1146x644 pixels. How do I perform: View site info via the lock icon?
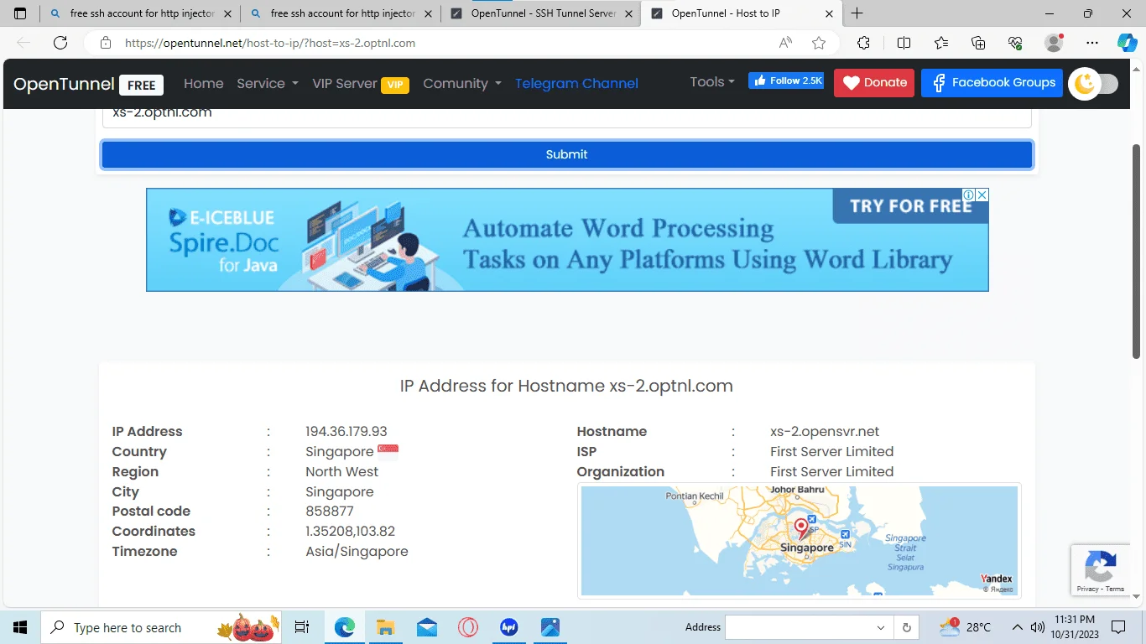point(105,43)
